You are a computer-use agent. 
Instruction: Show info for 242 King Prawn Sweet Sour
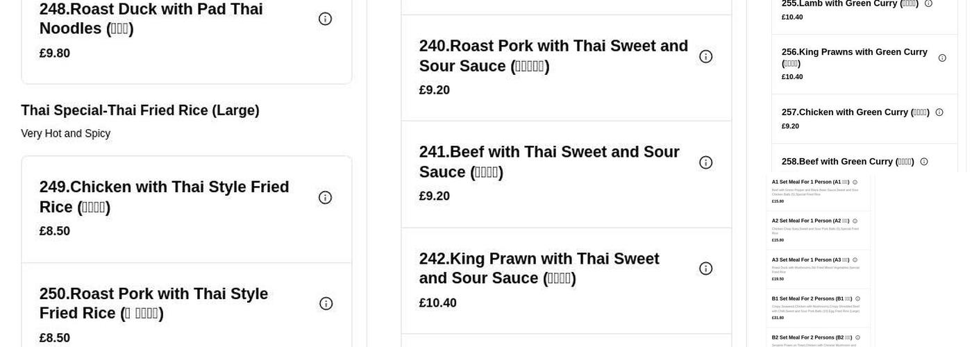point(705,269)
